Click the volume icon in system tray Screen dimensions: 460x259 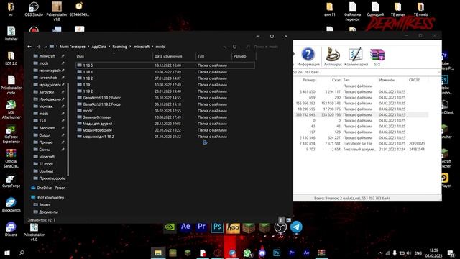tap(409, 253)
